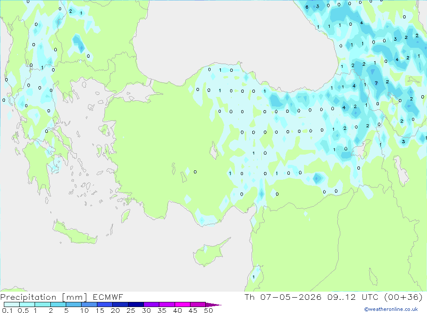Pick the 45–50 mm legend color segment
This screenshot has height=313, width=427.
click(198, 304)
